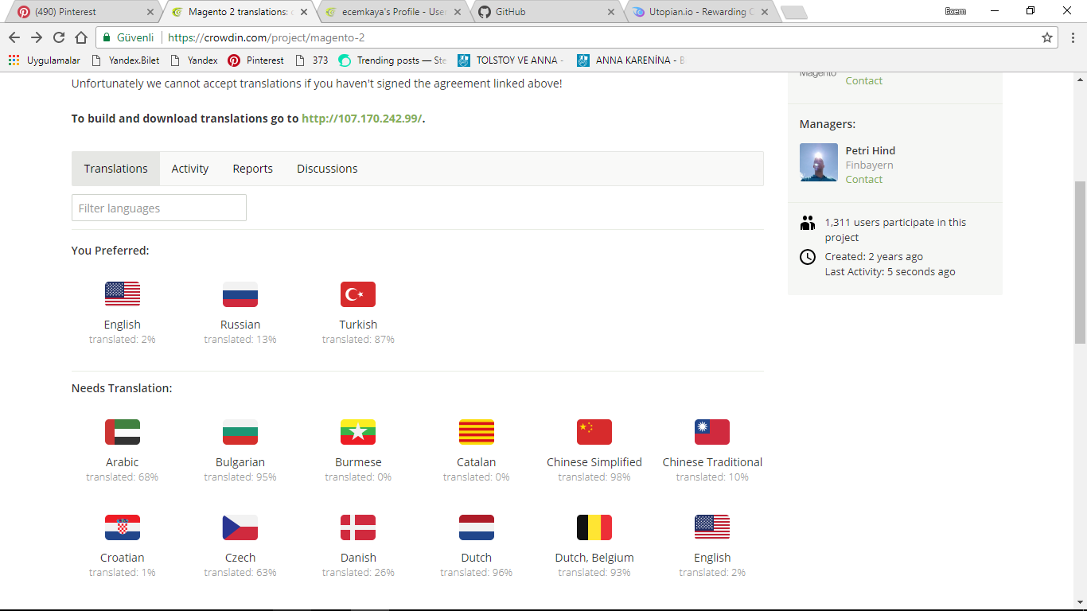Choose the Arabic flag
Viewport: 1087px width, 611px height.
point(123,432)
